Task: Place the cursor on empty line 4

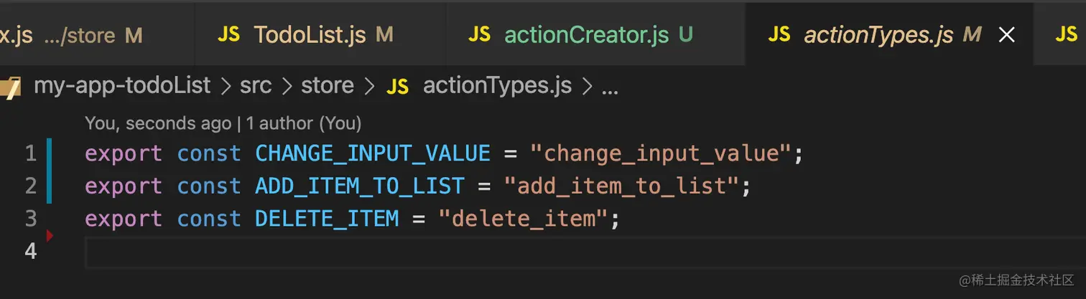Action: [431, 252]
